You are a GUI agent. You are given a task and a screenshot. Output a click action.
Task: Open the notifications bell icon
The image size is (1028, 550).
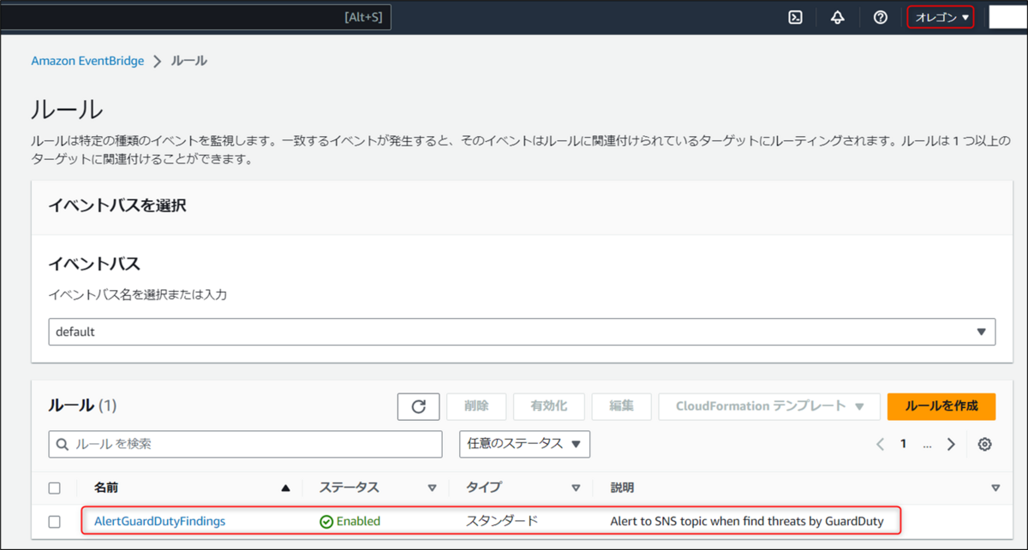838,16
